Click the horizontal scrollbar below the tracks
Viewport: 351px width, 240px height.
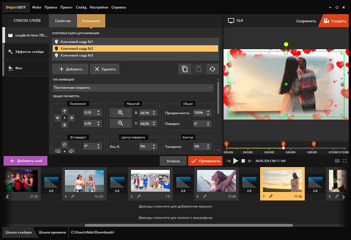click(189, 225)
